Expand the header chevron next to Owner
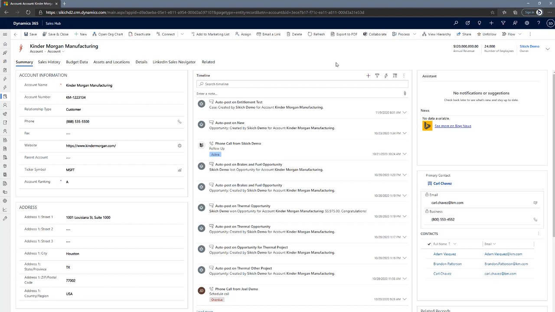The width and height of the screenshot is (555, 312). tap(548, 49)
